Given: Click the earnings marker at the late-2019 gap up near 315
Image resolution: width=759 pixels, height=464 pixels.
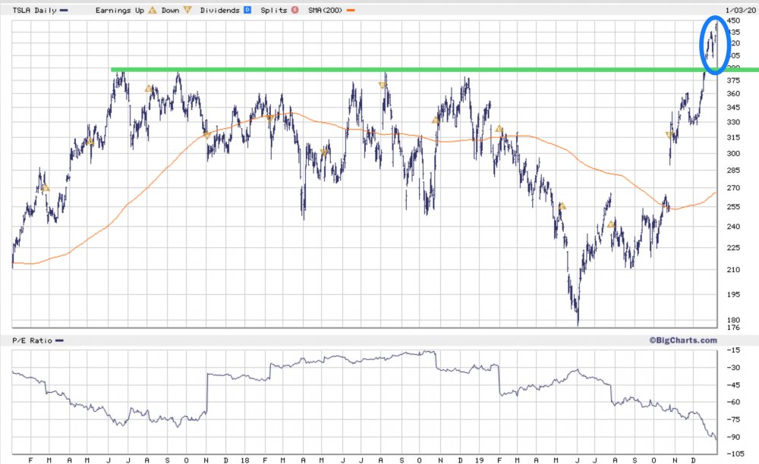Looking at the screenshot, I should point(669,135).
